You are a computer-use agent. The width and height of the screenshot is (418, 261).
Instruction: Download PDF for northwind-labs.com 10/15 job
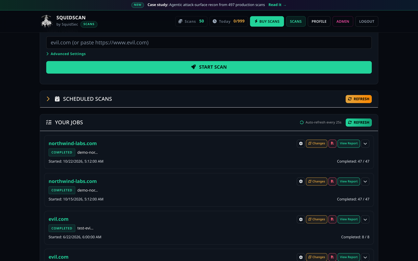332,181
